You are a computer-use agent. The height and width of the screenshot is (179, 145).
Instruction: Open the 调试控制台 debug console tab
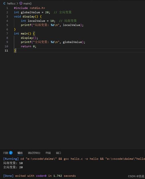[34, 153]
